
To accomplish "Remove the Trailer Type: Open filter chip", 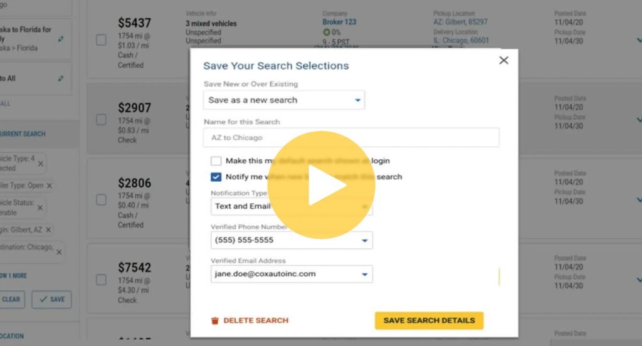I will coord(49,186).
